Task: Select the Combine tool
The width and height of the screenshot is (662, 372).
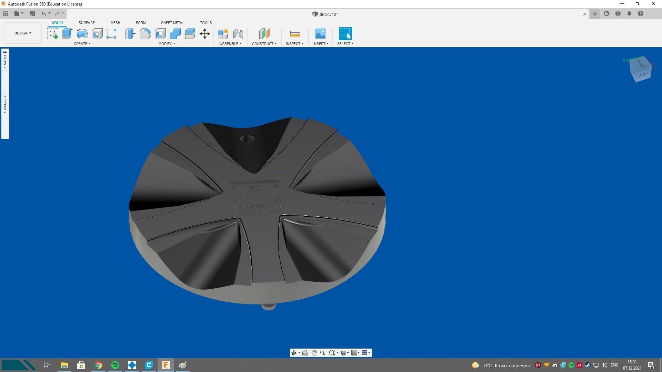Action: [175, 34]
